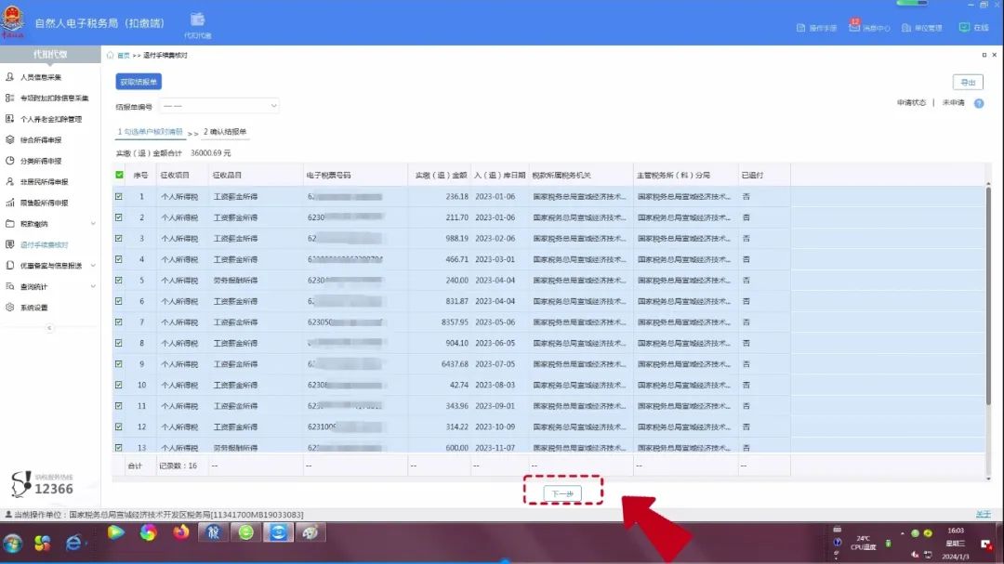The height and width of the screenshot is (564, 1004).
Task: Toggle the select-all checkbox in table header
Action: [119, 175]
